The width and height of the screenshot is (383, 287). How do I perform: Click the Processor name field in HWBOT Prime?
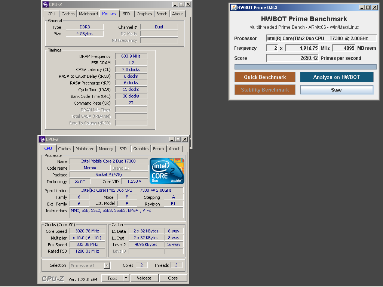click(321, 38)
